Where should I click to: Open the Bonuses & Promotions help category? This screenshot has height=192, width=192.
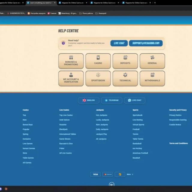click(x=71, y=61)
